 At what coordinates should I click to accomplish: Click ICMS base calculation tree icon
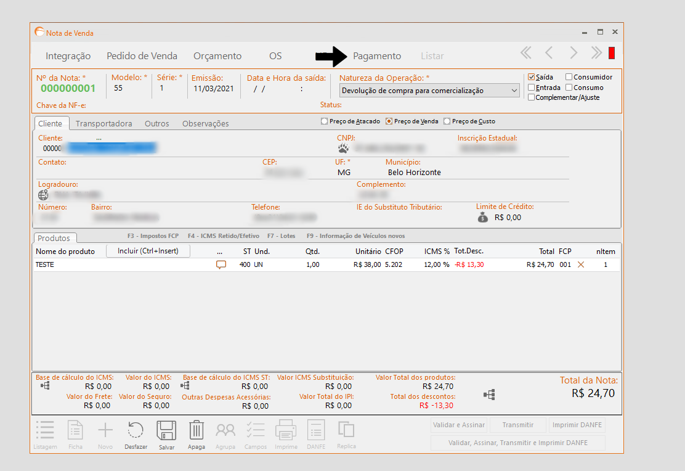tap(45, 386)
